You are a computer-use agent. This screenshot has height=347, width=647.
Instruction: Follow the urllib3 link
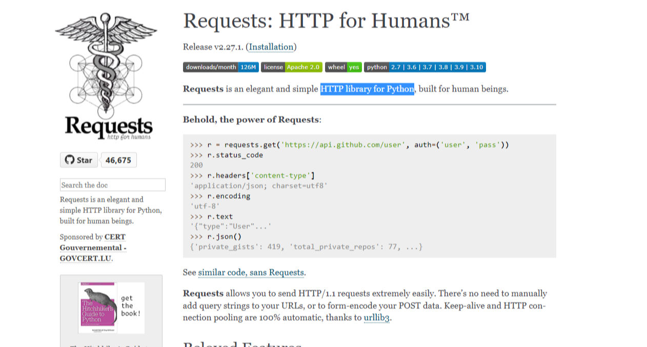tap(377, 317)
